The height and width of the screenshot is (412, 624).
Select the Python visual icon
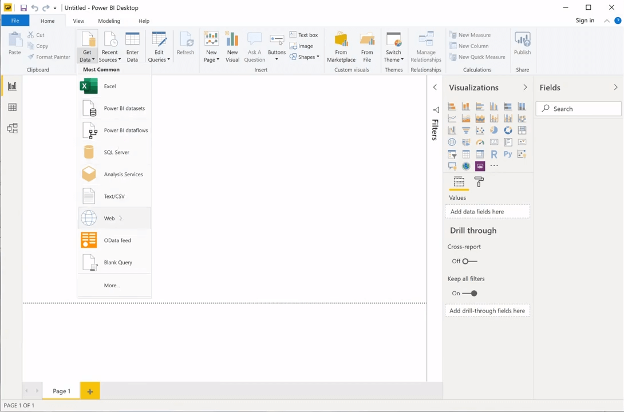click(508, 154)
